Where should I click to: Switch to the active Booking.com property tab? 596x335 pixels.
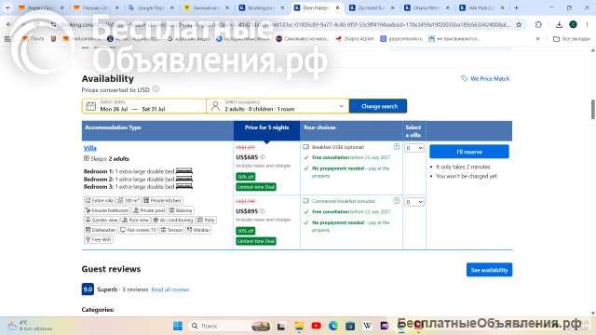coord(317,7)
